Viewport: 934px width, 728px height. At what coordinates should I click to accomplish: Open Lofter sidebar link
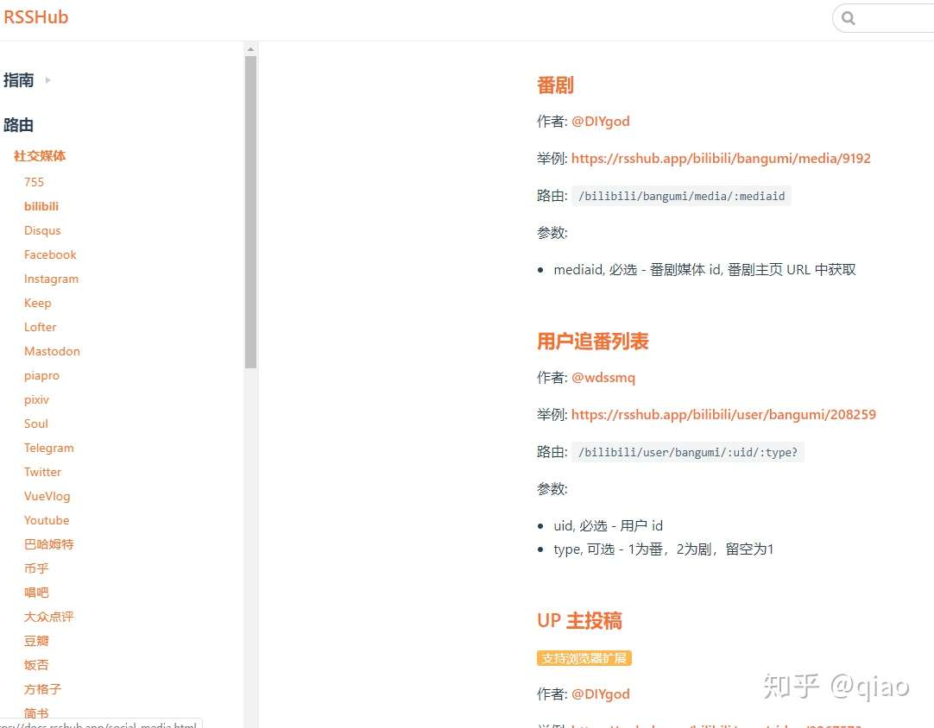pyautogui.click(x=40, y=327)
